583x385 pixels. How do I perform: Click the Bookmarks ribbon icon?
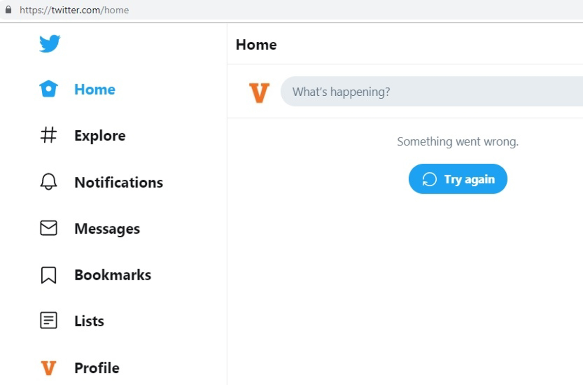[49, 274]
